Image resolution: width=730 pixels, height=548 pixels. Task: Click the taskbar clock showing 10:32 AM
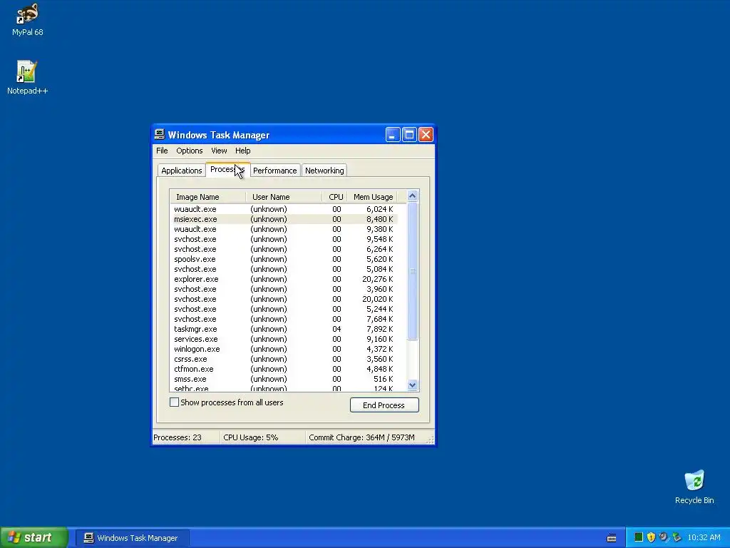coord(704,537)
